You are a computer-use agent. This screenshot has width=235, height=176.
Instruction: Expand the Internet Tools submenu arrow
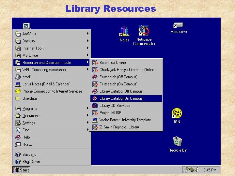(x=88, y=48)
